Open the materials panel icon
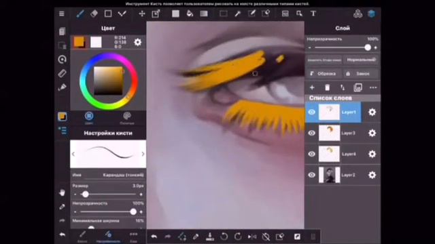Screen dimensions: 435x244 [358, 14]
